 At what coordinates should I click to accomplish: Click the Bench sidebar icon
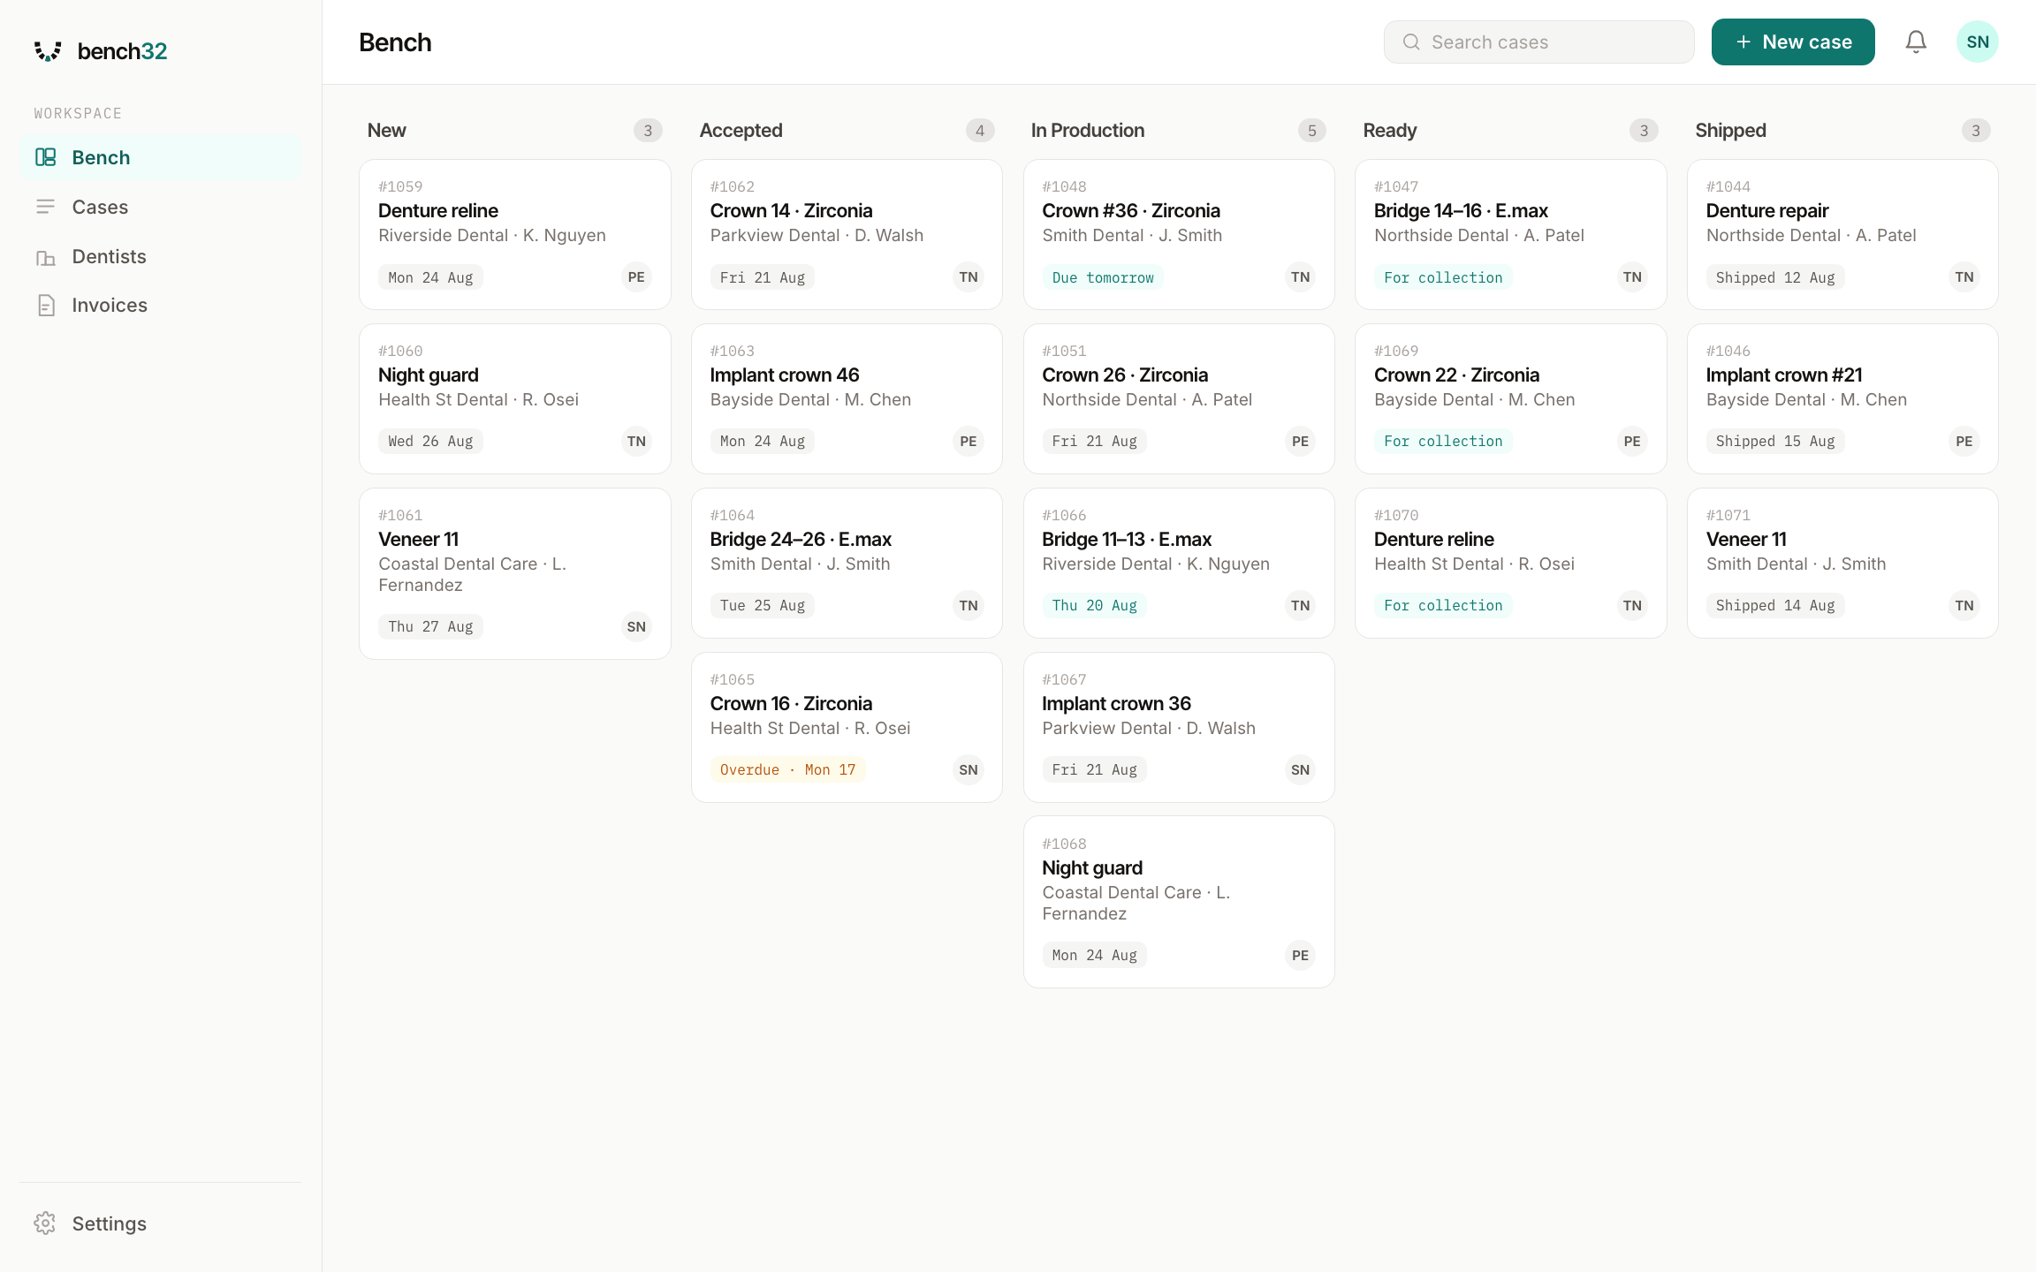[x=45, y=157]
